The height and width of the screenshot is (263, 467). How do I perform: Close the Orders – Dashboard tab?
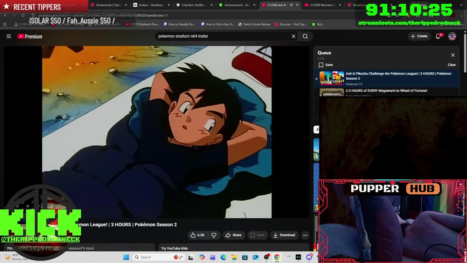(169, 5)
